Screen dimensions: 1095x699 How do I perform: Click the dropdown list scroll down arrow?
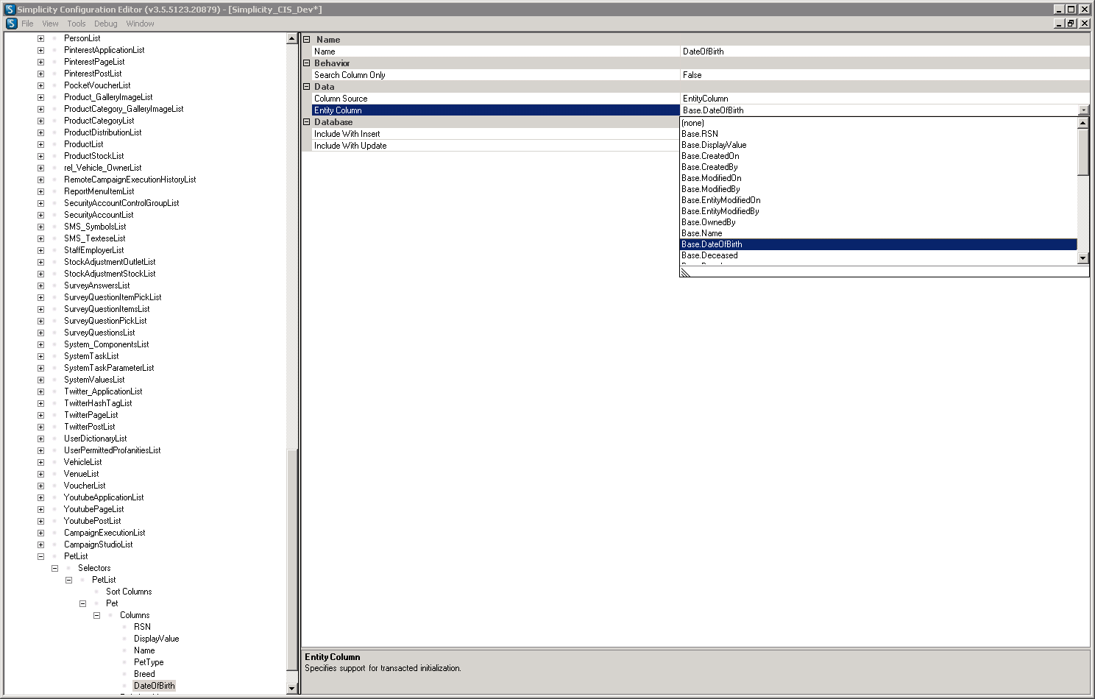tap(1082, 258)
